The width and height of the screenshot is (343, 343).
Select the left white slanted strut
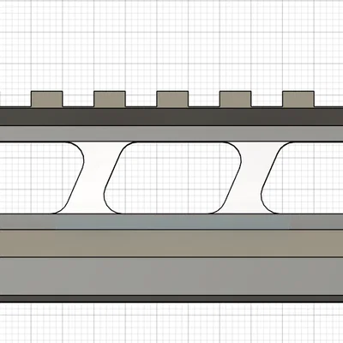click(93, 178)
